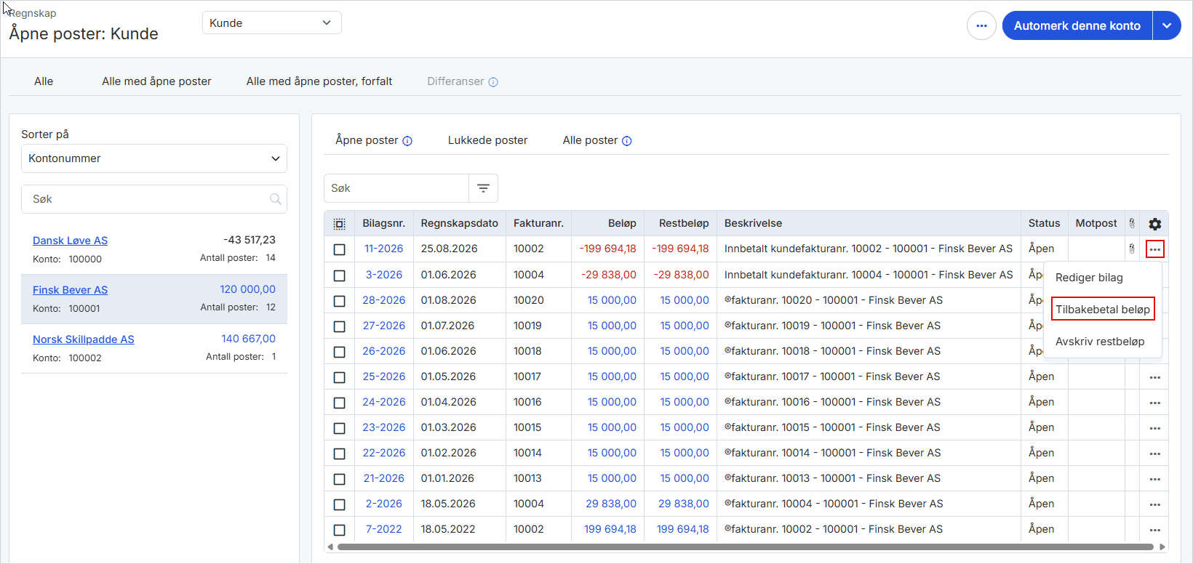Open row actions for bilag 25-2026
The height and width of the screenshot is (564, 1193).
(1154, 377)
